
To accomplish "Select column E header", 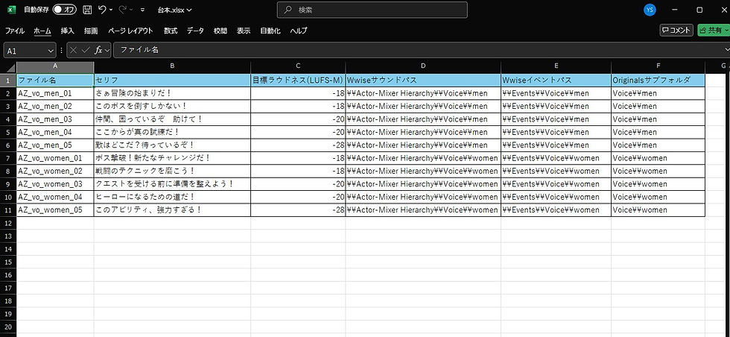I will (x=556, y=66).
